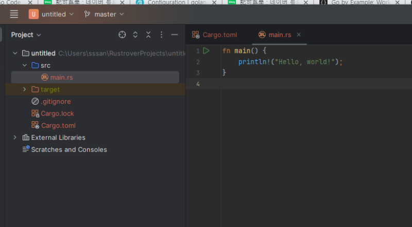412x227 pixels.
Task: Click empty line 4 in editor
Action: tap(309, 84)
